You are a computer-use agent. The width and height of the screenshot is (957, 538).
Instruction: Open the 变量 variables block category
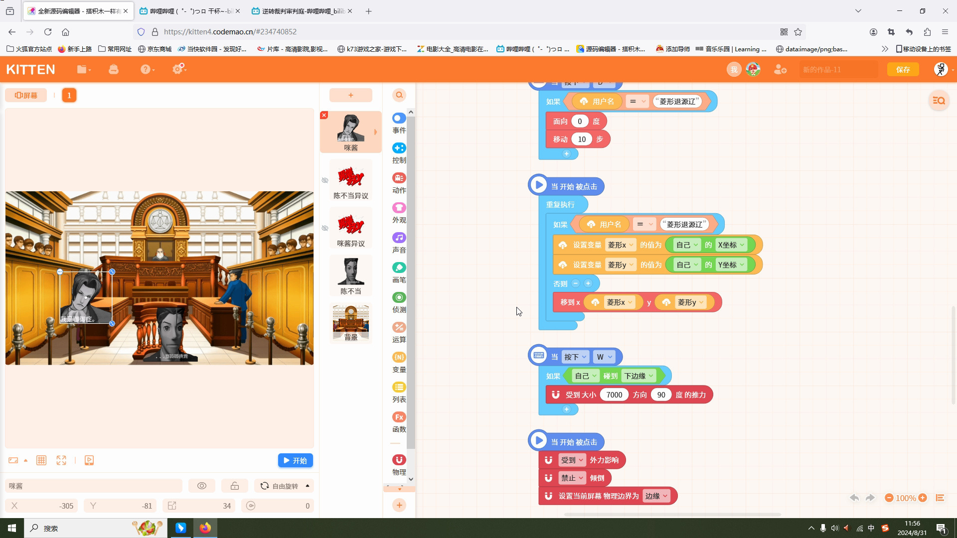point(399,362)
